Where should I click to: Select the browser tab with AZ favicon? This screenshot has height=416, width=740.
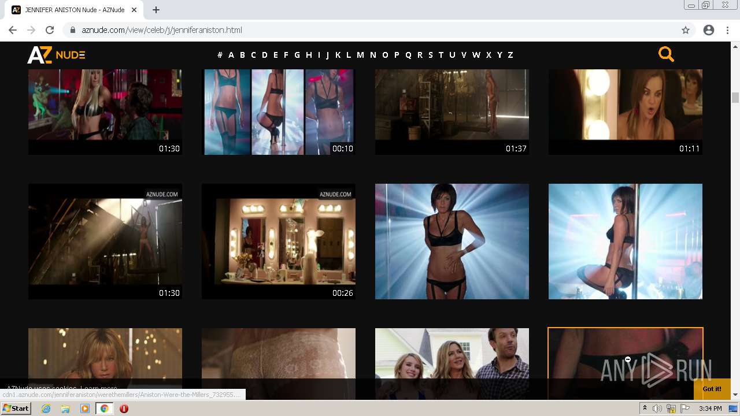(x=74, y=10)
